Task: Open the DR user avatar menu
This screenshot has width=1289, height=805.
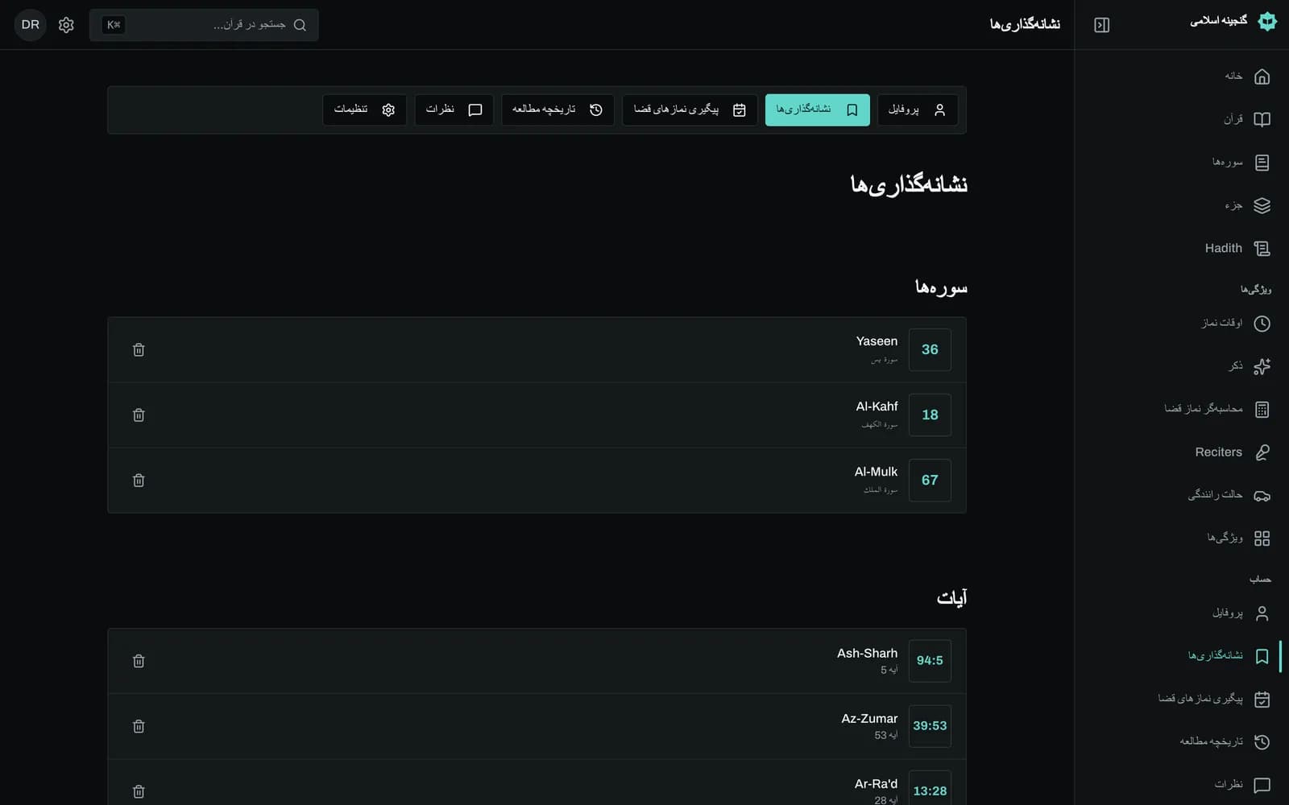Action: coord(31,25)
